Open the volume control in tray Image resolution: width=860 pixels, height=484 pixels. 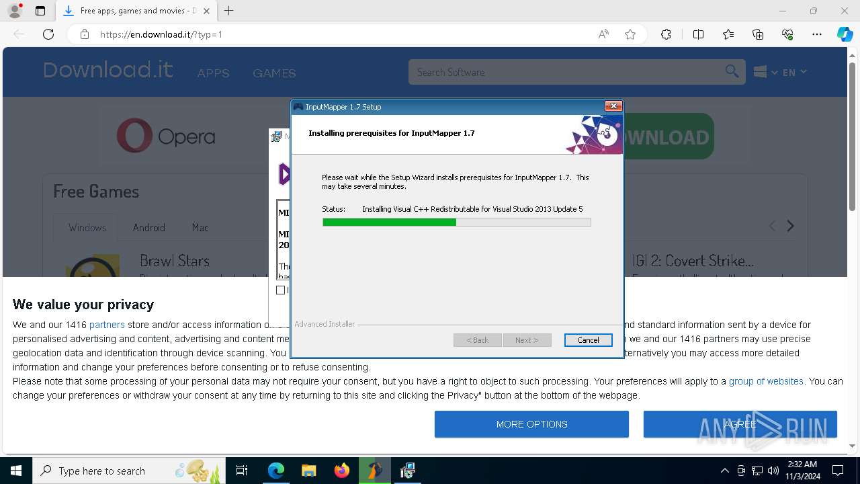(x=773, y=471)
